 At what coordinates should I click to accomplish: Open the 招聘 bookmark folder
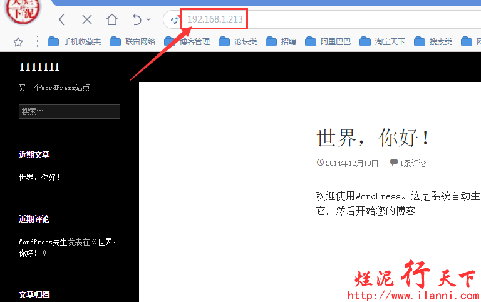tap(281, 42)
